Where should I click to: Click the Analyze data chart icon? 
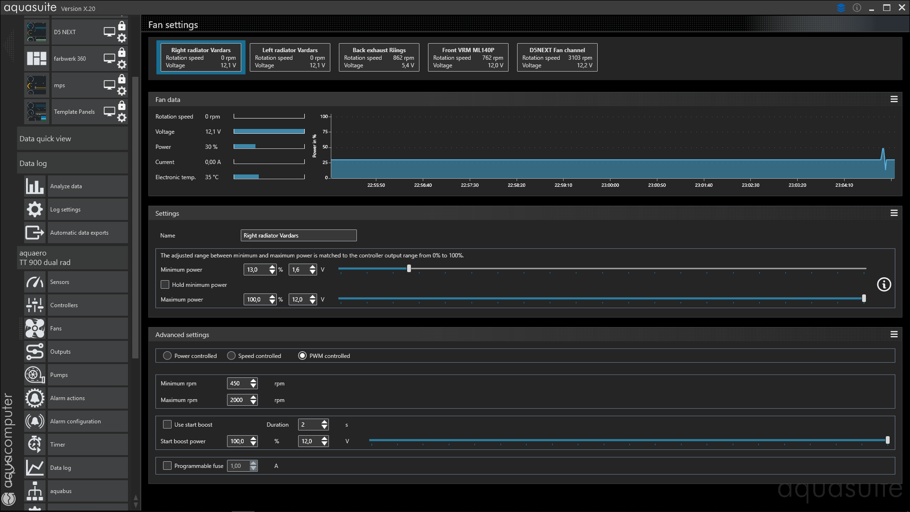35,187
